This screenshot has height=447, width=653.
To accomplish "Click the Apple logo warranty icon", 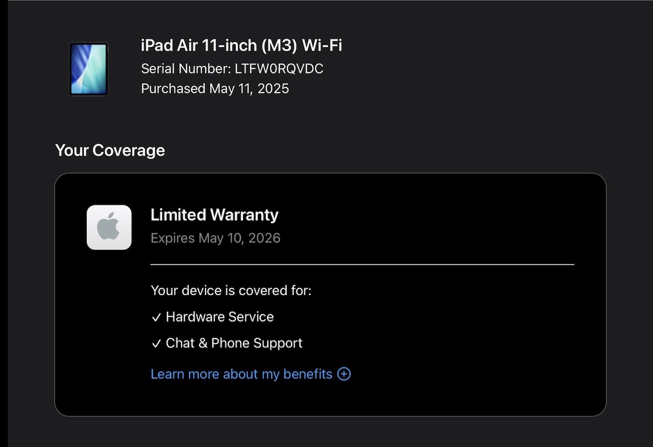I will [x=109, y=227].
